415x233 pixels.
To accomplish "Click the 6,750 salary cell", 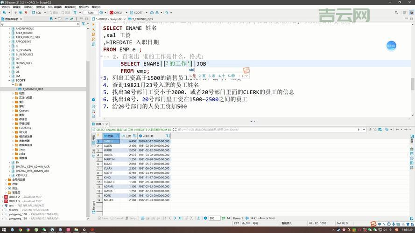I will coord(128,173).
